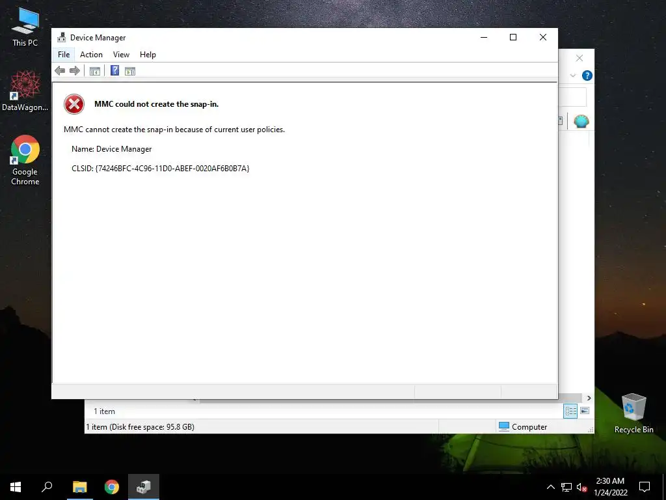Click the blue help icon in background window
666x500 pixels.
587,76
